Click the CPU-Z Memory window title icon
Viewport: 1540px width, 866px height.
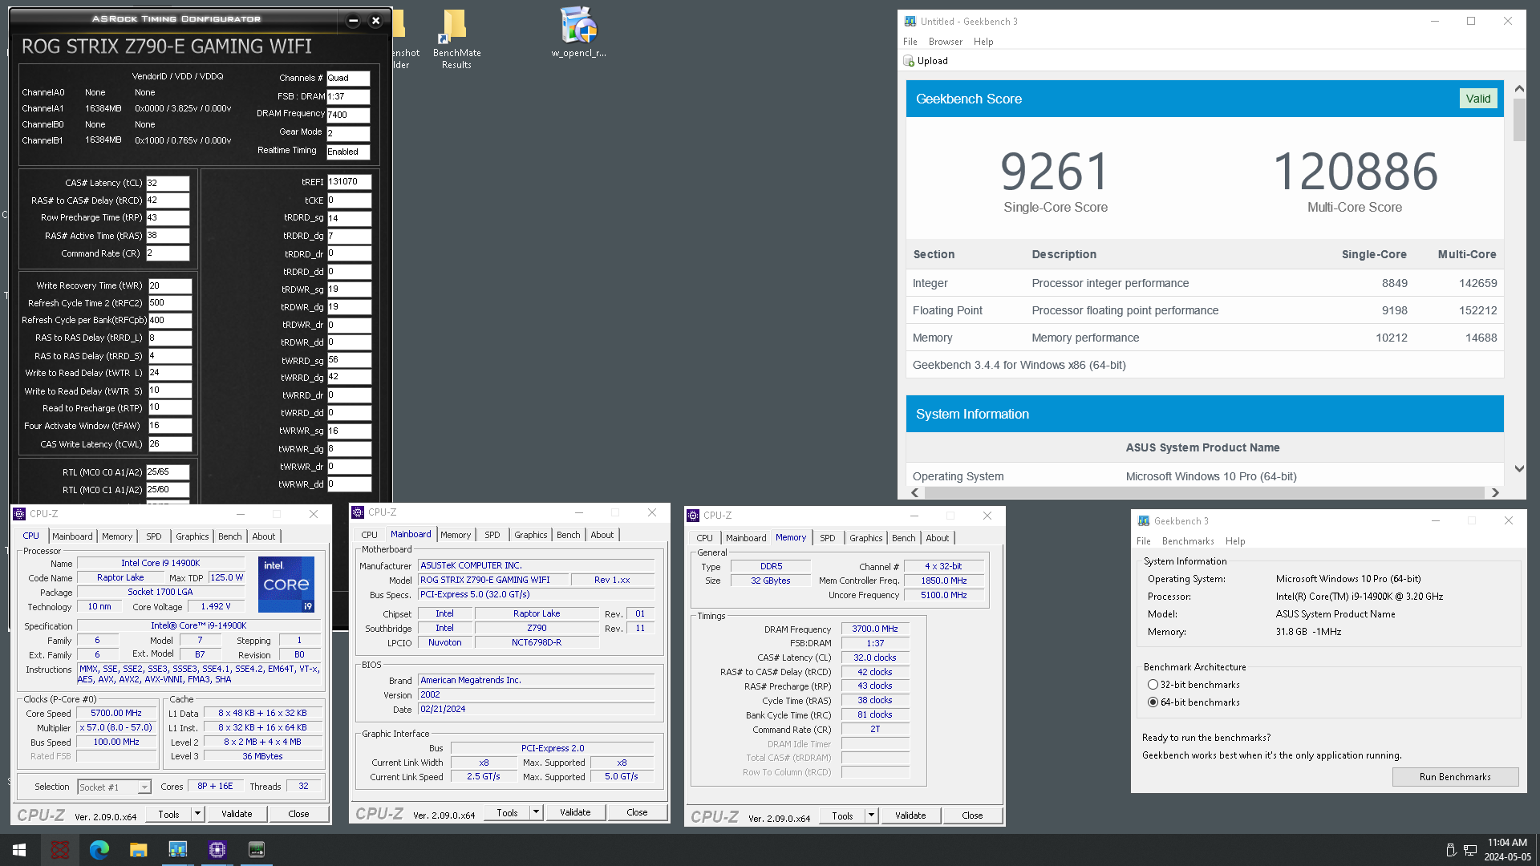coord(693,516)
